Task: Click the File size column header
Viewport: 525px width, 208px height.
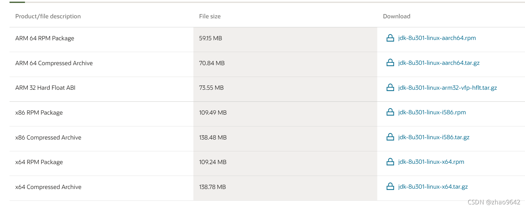Action: point(210,16)
